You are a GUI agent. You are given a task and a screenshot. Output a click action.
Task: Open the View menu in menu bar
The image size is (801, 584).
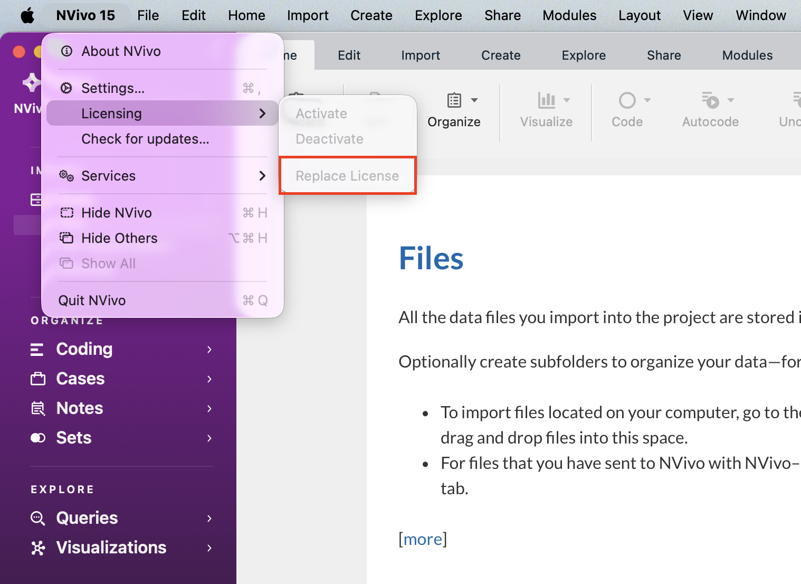click(x=698, y=15)
